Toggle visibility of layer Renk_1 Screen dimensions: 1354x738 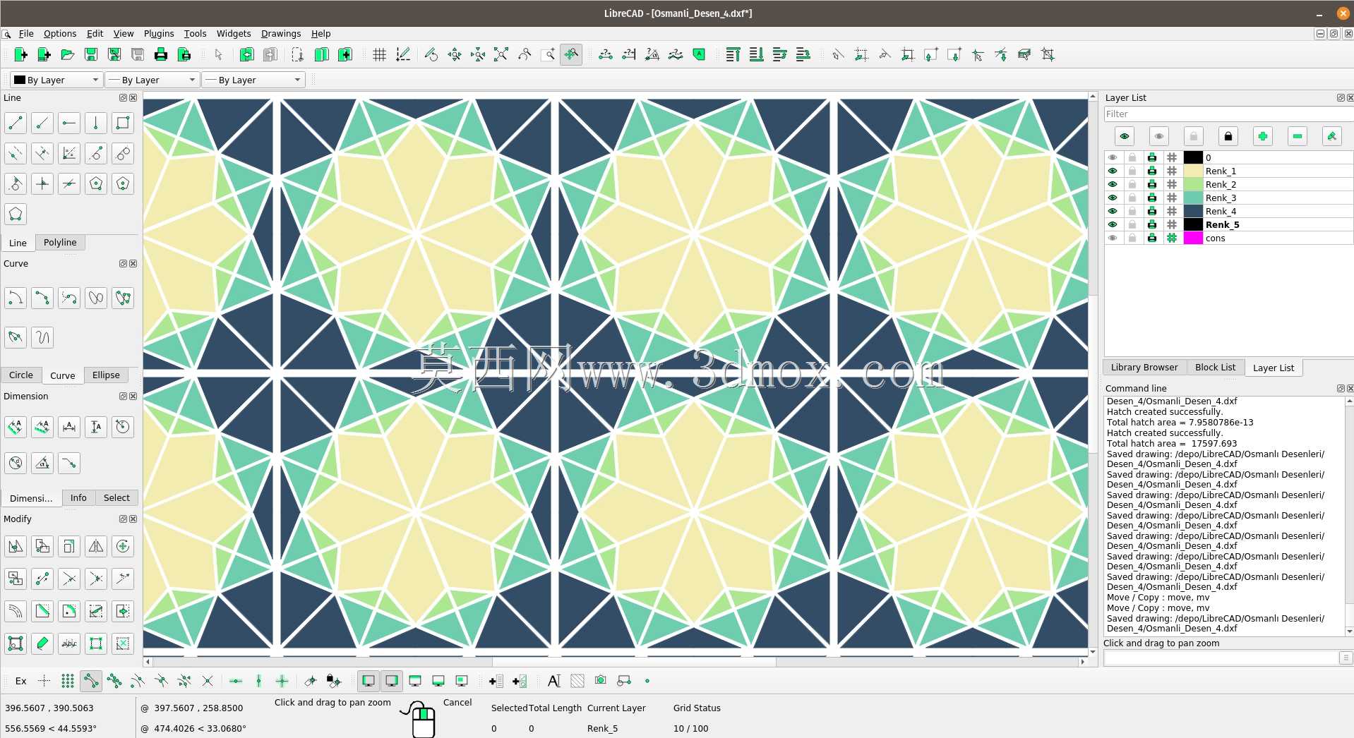point(1113,171)
